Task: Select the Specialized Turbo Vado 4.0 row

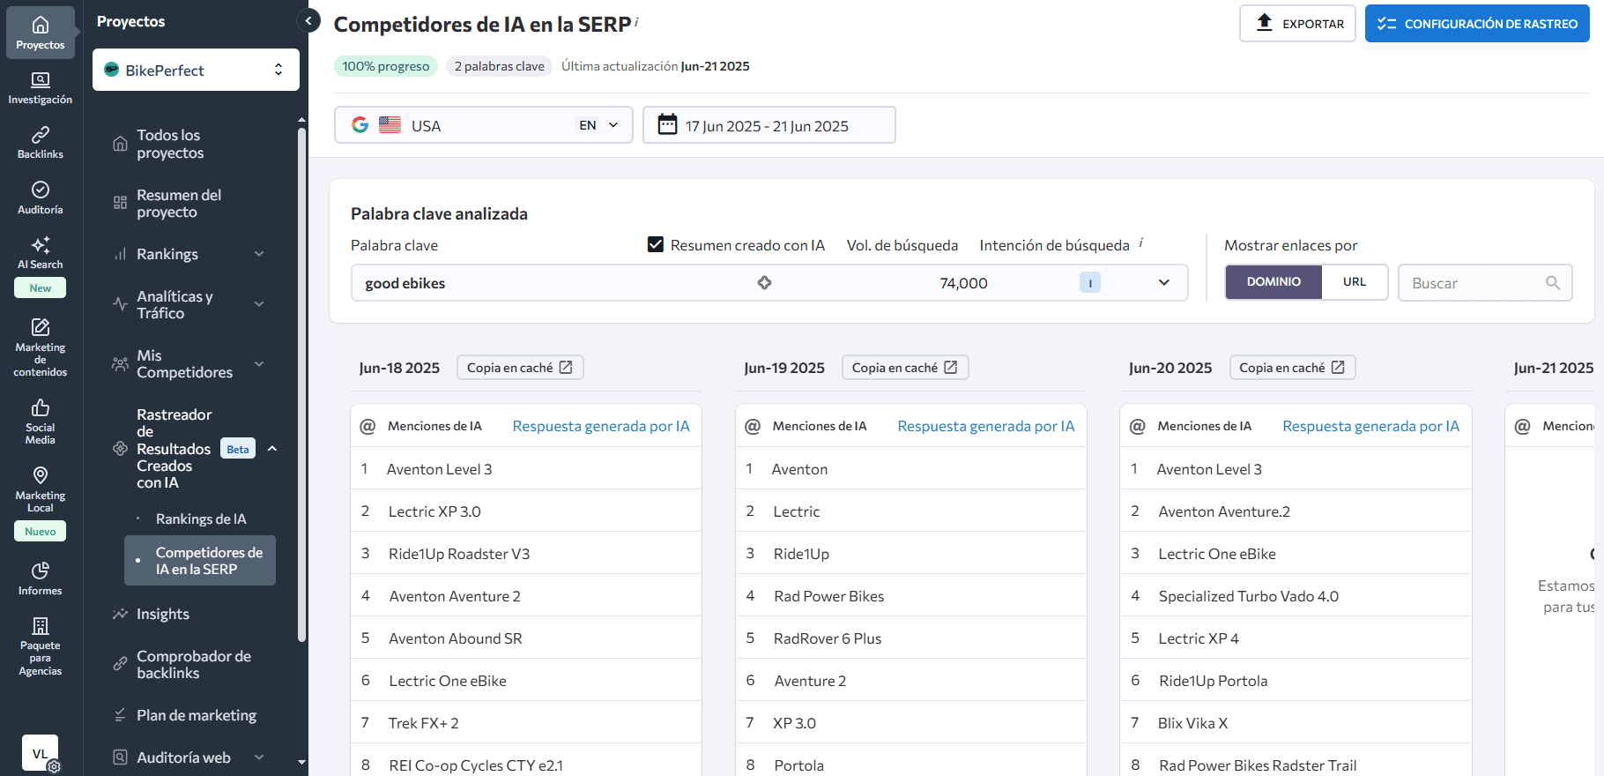Action: point(1296,596)
